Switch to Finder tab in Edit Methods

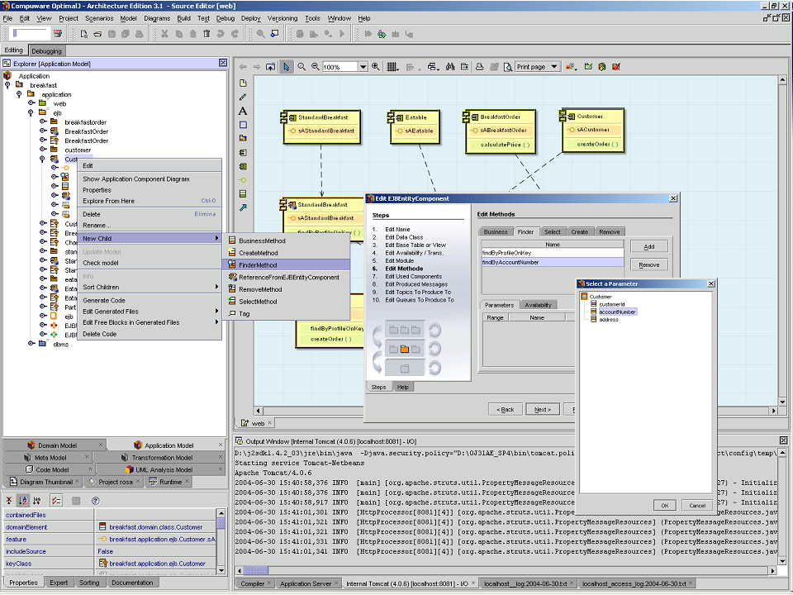(525, 231)
